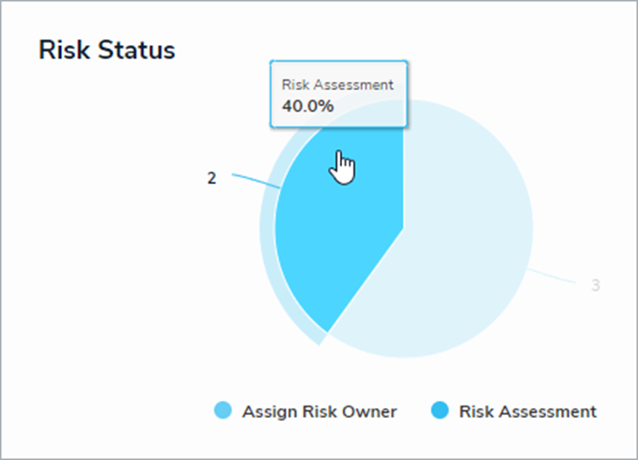Click the Risk Status chart title
Image resolution: width=638 pixels, height=460 pixels.
tap(106, 50)
